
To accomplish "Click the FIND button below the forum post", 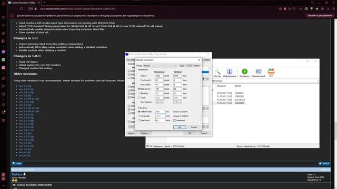I will pos(17,163).
